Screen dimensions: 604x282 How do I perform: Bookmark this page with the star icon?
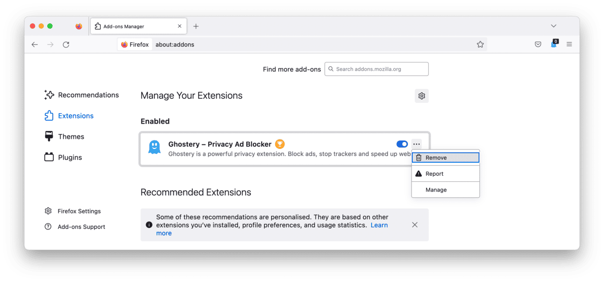point(480,45)
